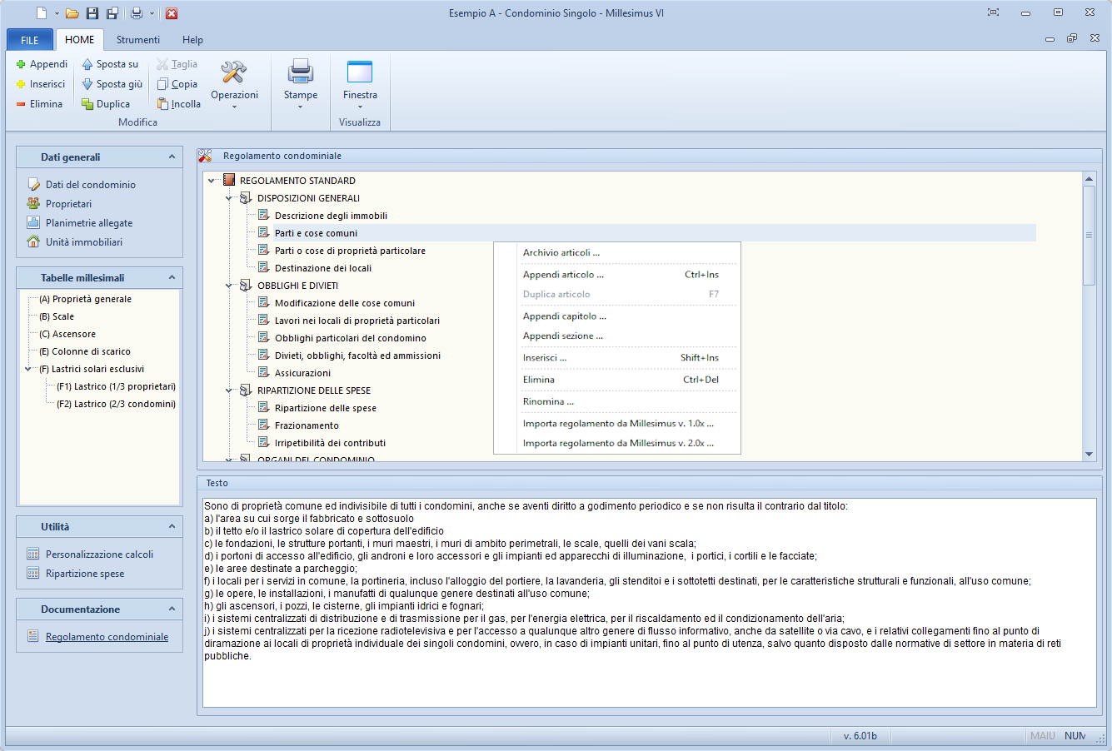Collapse the Tabelle millesimali panel
The height and width of the screenshot is (751, 1112).
click(172, 277)
